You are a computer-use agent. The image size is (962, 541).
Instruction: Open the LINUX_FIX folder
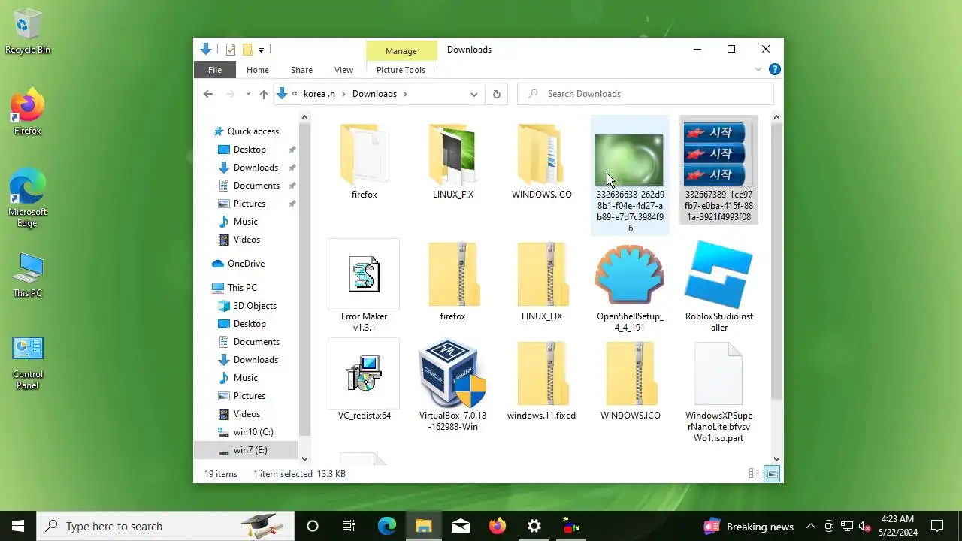(x=453, y=160)
